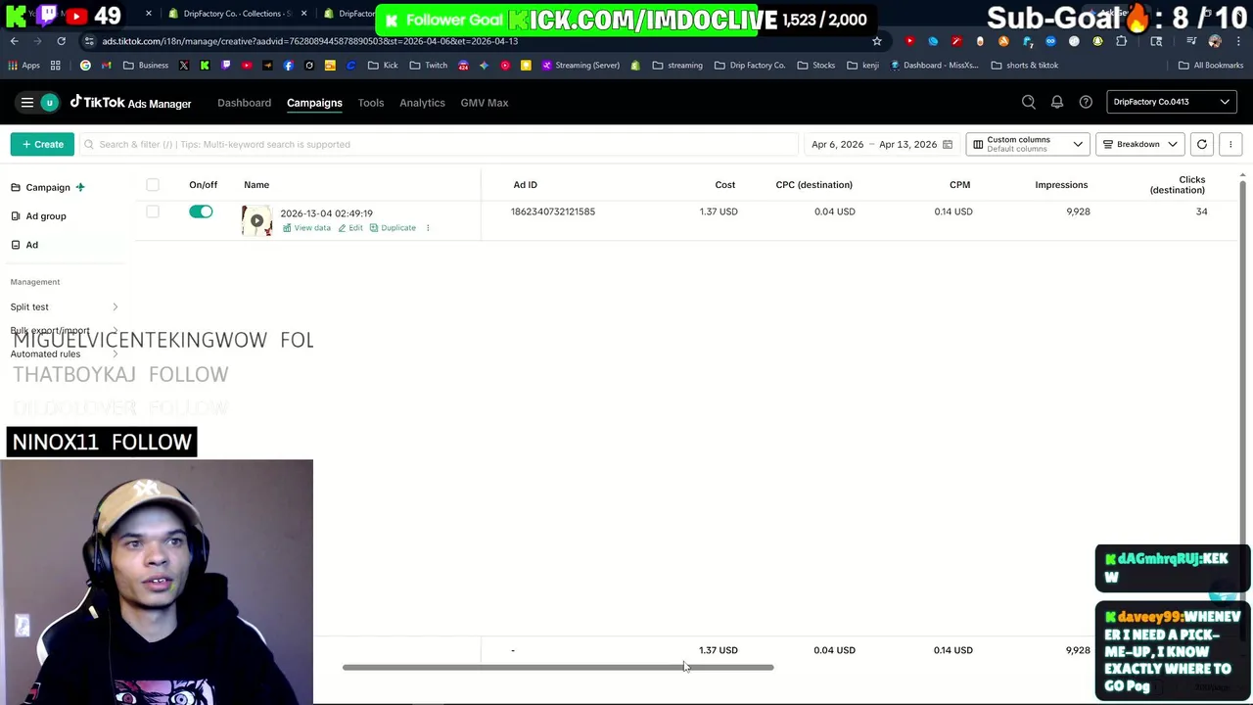1253x705 pixels.
Task: Open the date range calendar icon
Action: 947,144
